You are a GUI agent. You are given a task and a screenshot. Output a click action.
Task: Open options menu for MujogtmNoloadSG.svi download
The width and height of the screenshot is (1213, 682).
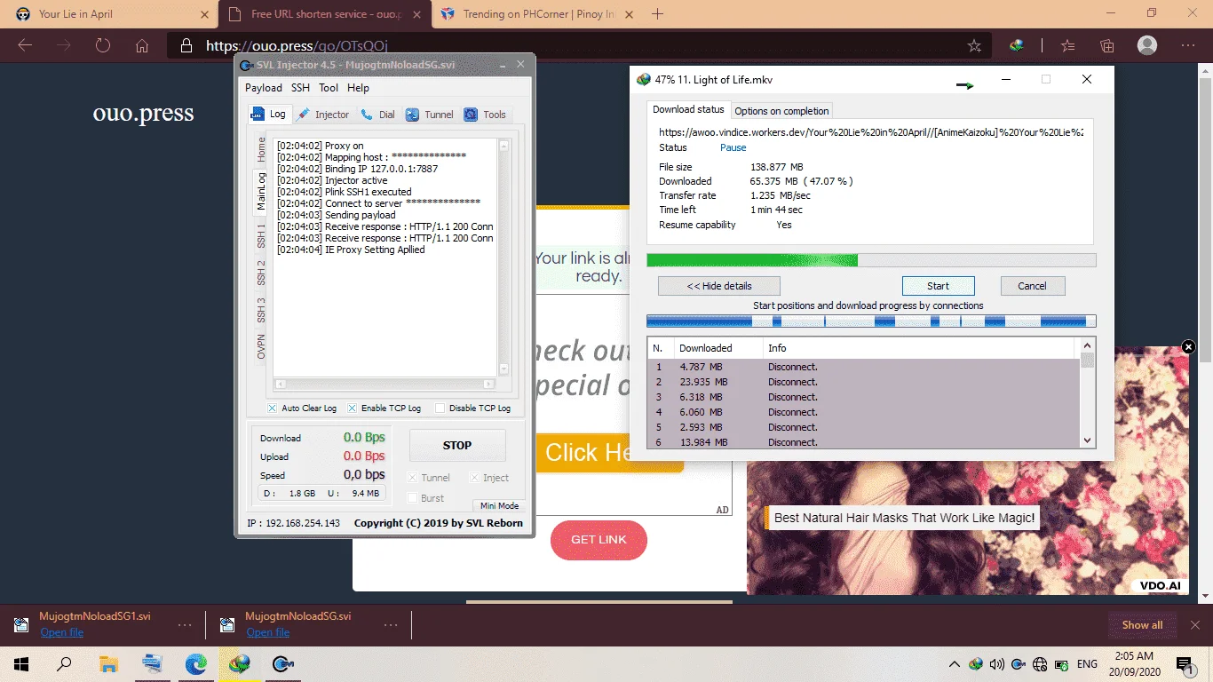click(391, 625)
